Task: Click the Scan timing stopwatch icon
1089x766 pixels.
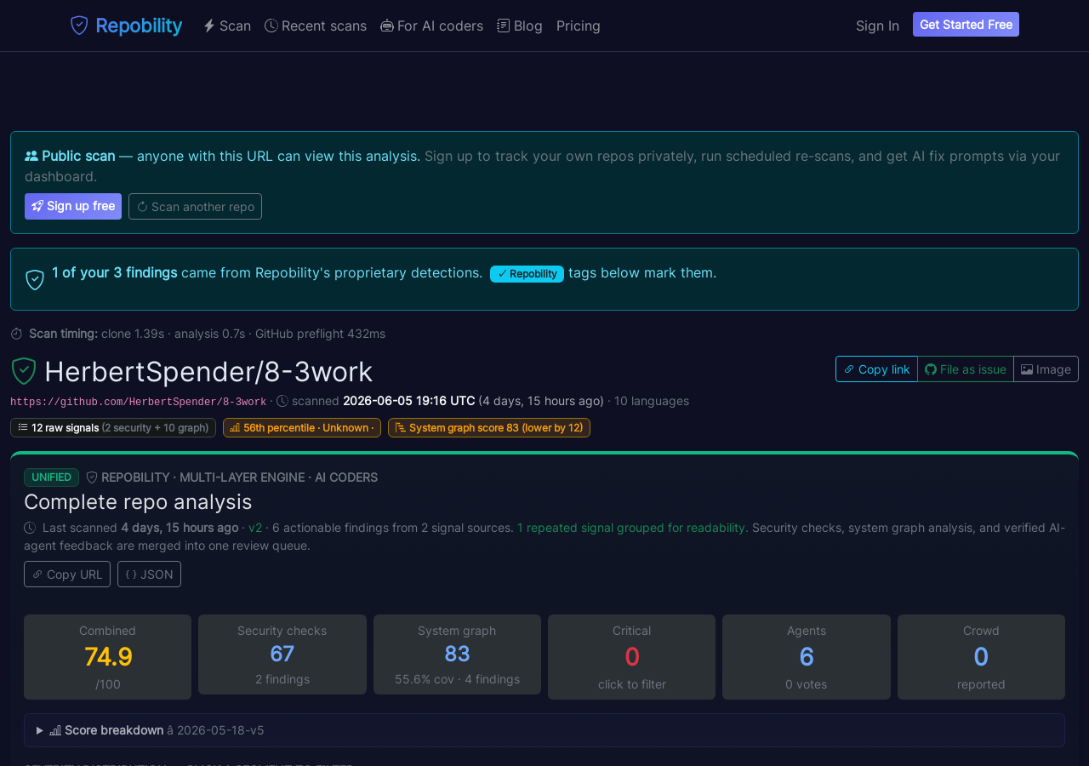Action: coord(16,334)
